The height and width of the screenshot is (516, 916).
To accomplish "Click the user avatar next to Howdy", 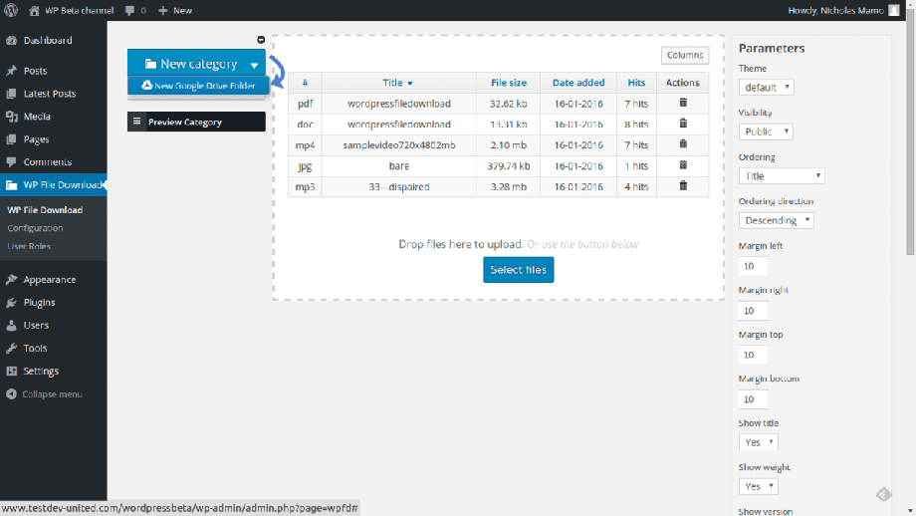I will 894,10.
